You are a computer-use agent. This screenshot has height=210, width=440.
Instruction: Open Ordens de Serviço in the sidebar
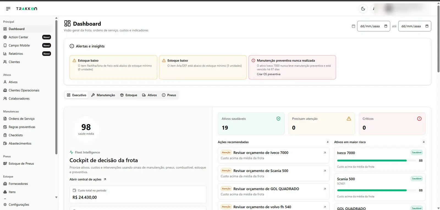[27, 119]
